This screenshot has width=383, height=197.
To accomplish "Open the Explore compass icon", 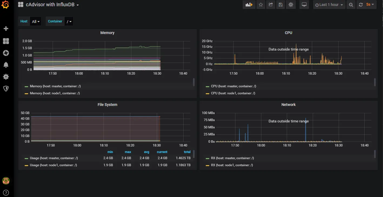I will click(x=6, y=53).
